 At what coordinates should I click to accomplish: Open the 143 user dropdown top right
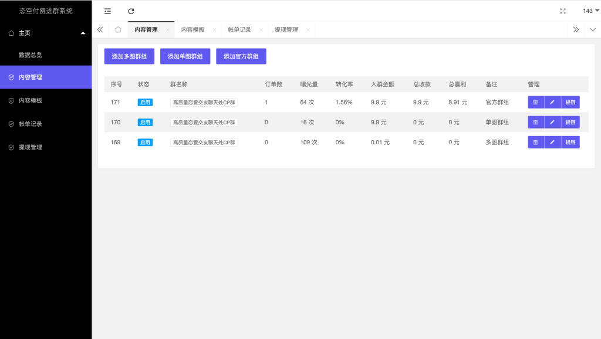(588, 10)
